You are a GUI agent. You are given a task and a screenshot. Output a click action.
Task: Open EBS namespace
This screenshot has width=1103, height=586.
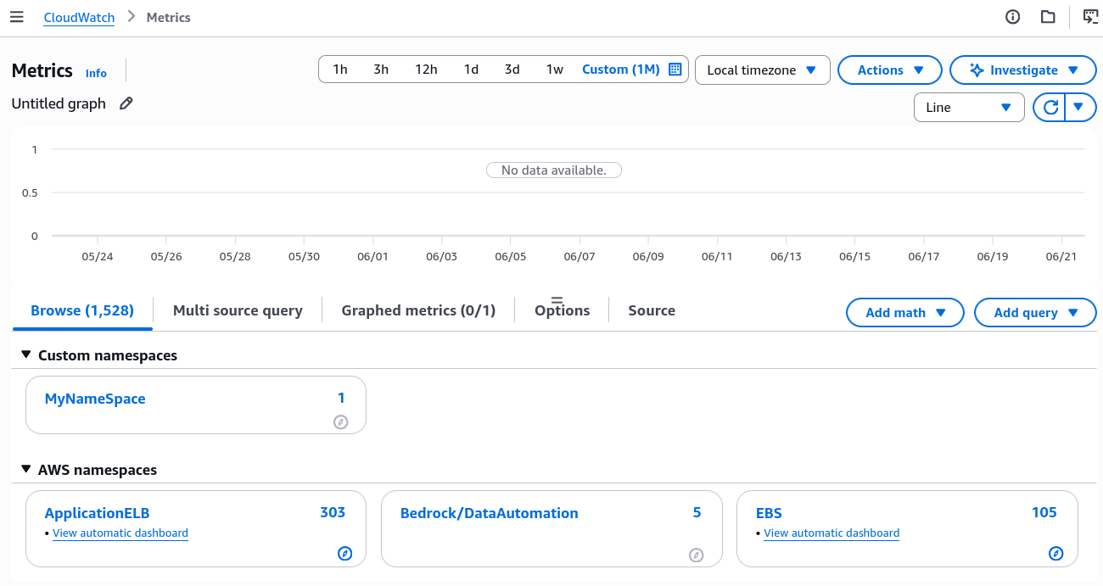tap(769, 513)
